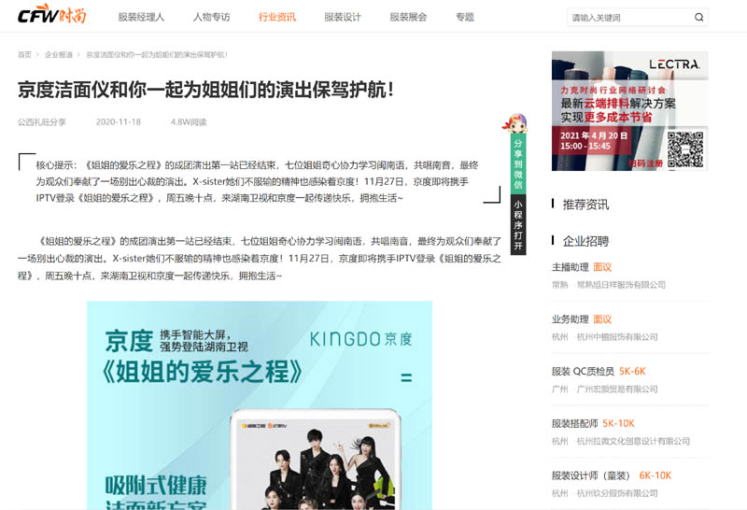Open the 人物专访 menu
Image resolution: width=747 pixels, height=510 pixels.
[x=211, y=17]
